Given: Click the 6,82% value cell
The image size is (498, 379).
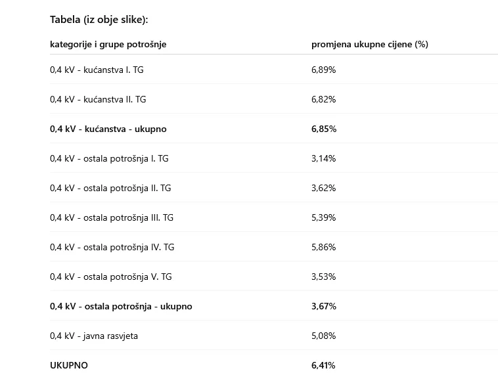Looking at the screenshot, I should (323, 99).
